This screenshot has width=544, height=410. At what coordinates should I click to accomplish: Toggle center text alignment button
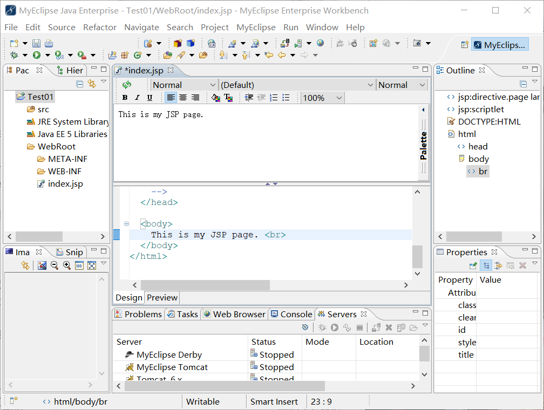click(x=183, y=98)
